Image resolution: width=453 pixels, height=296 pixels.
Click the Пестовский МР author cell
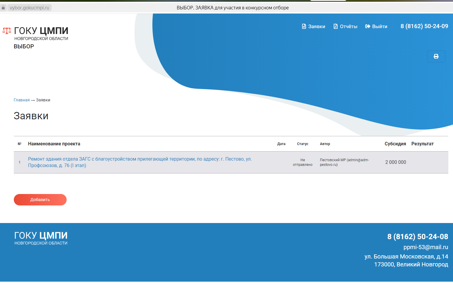(344, 162)
